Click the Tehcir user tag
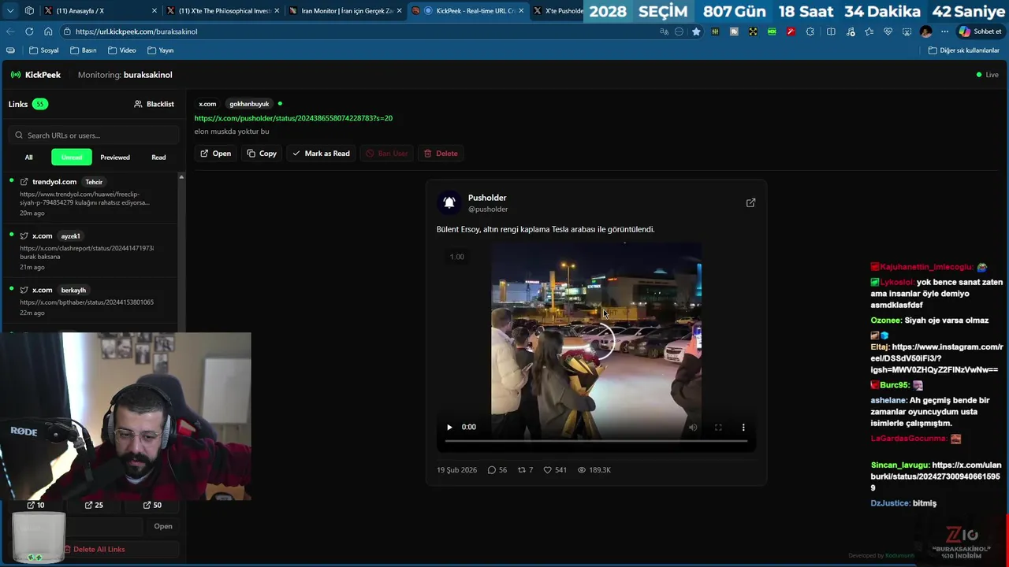This screenshot has height=567, width=1009. pyautogui.click(x=94, y=182)
